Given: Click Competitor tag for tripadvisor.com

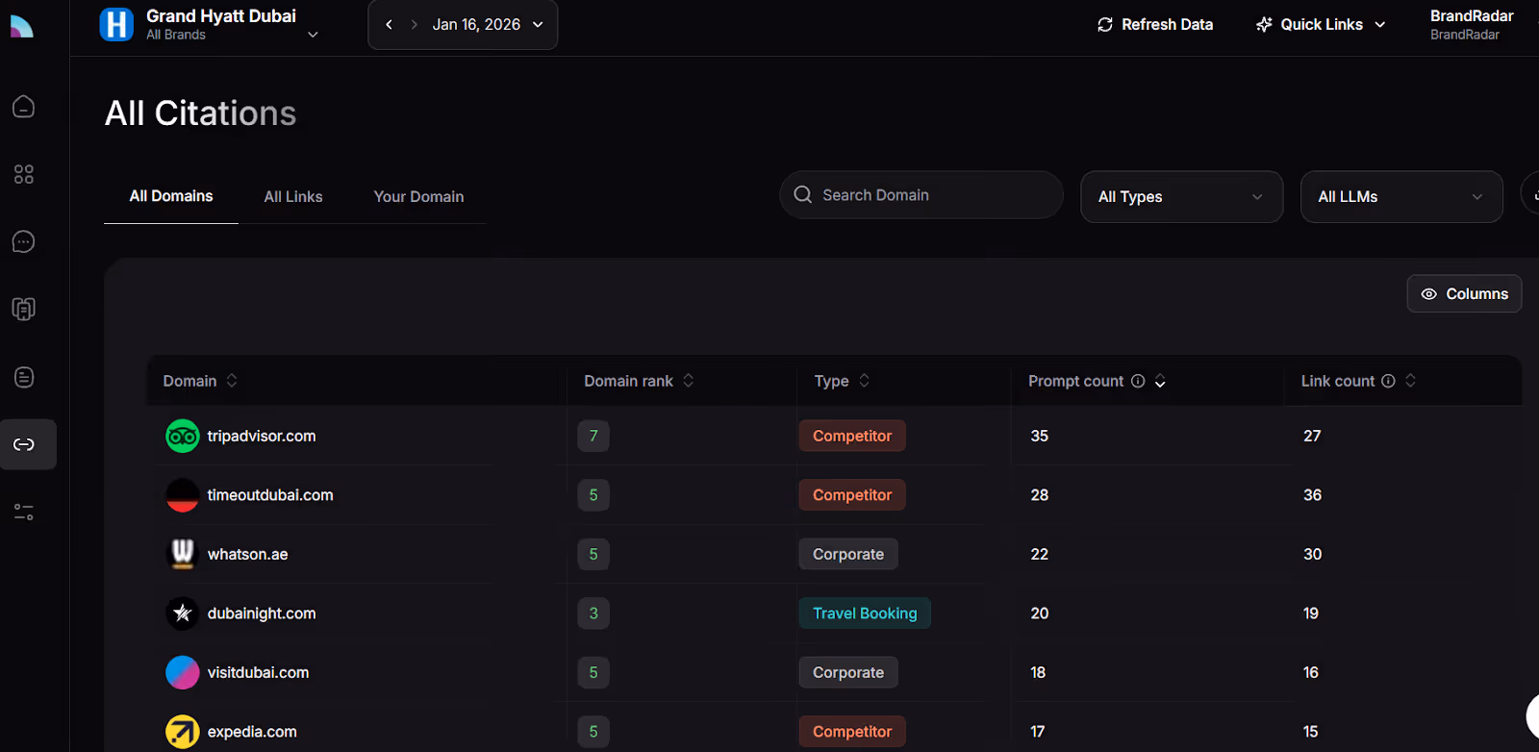Looking at the screenshot, I should tap(852, 437).
